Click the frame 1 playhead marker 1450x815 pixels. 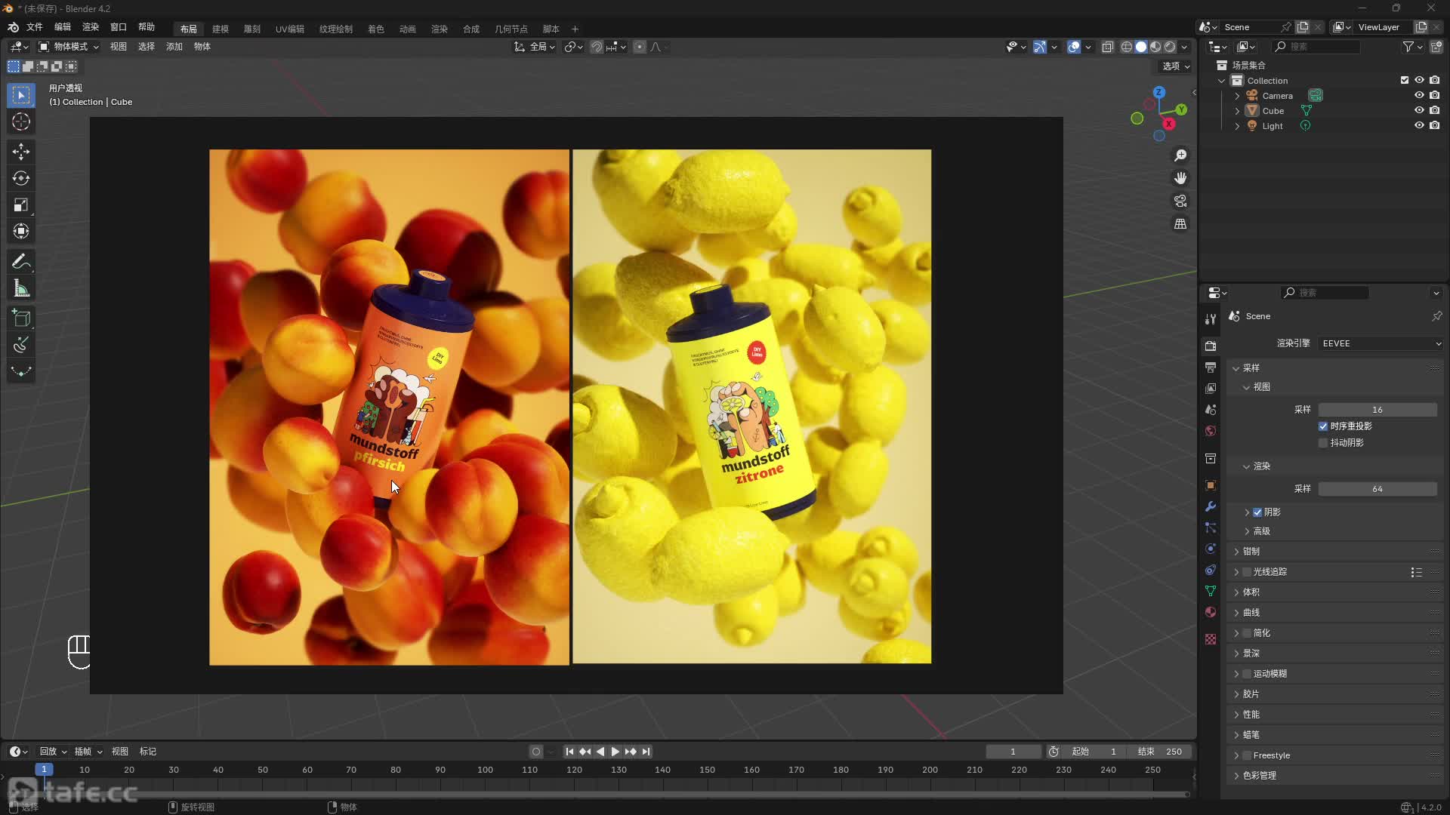pos(44,770)
